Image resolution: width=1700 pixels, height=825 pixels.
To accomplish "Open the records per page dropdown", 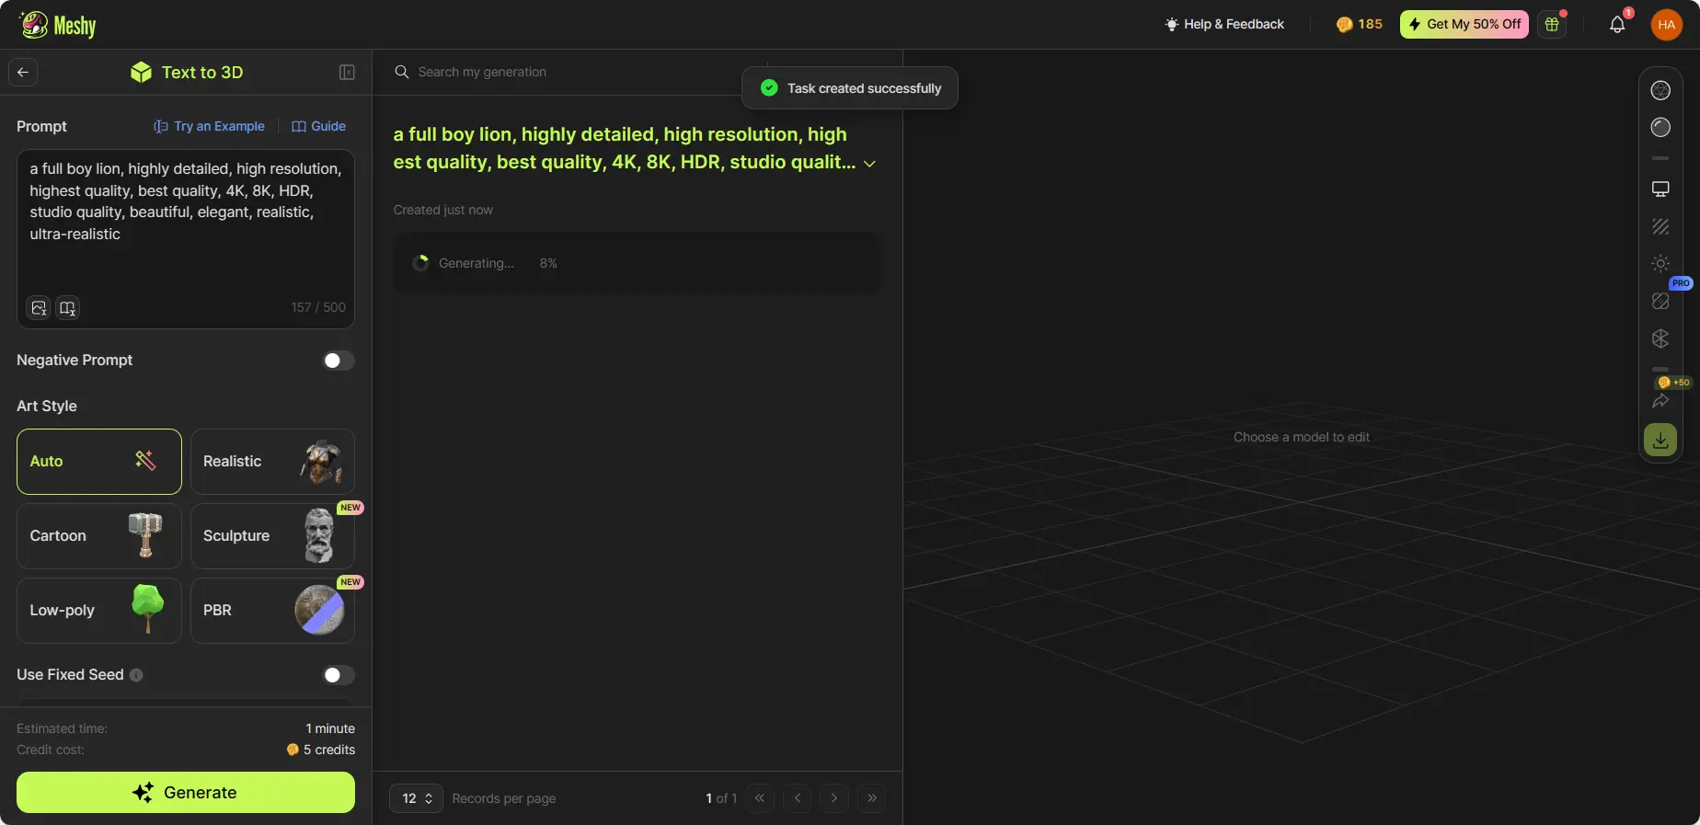I will (416, 798).
